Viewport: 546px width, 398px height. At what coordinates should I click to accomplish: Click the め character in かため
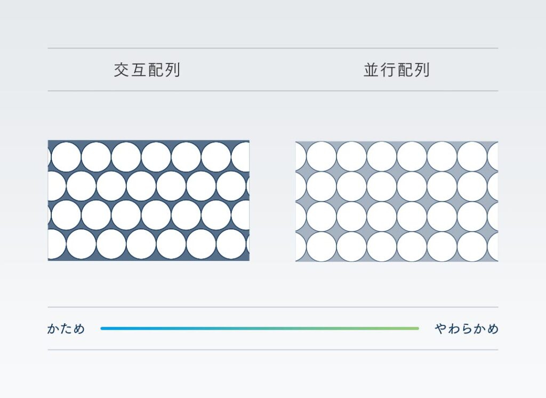tap(79, 328)
